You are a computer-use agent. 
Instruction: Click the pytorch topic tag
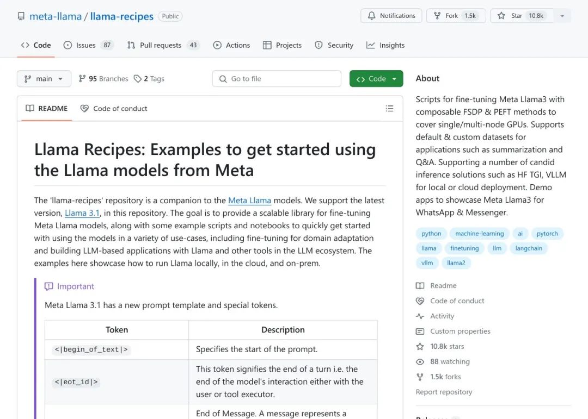click(547, 234)
